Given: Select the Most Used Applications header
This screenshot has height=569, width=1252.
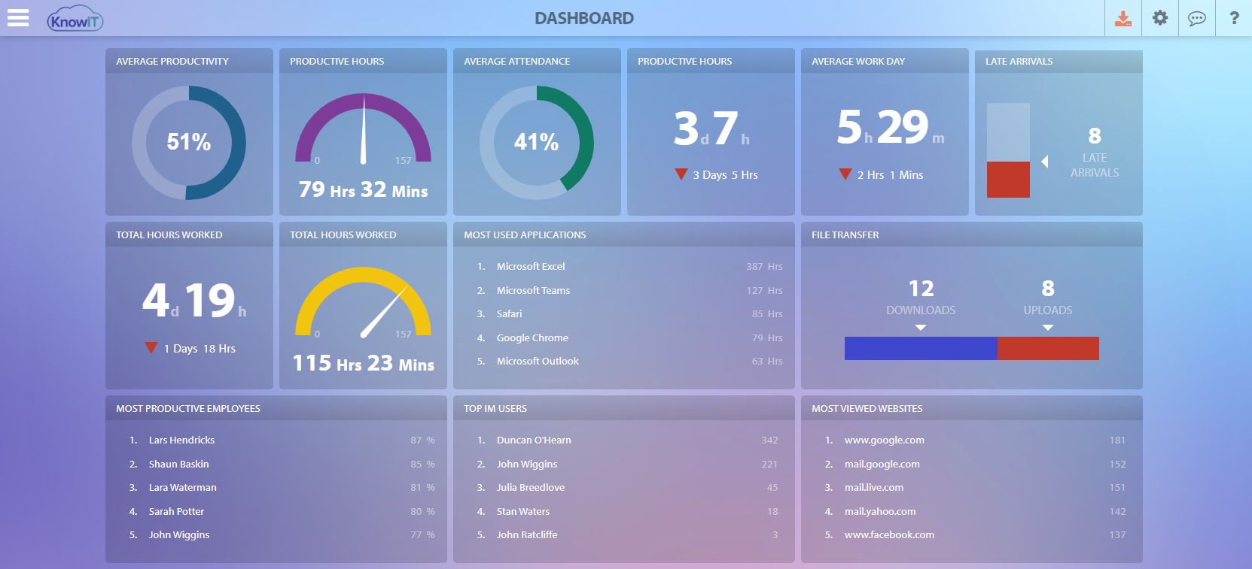Looking at the screenshot, I should (x=623, y=235).
